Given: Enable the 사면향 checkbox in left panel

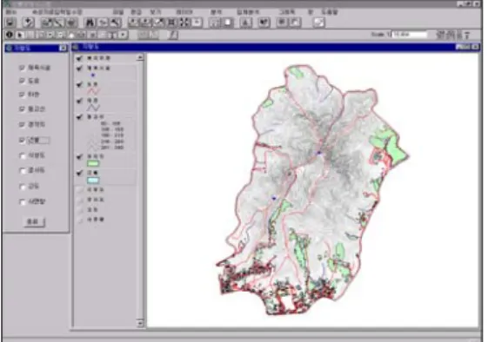Looking at the screenshot, I should 22,202.
